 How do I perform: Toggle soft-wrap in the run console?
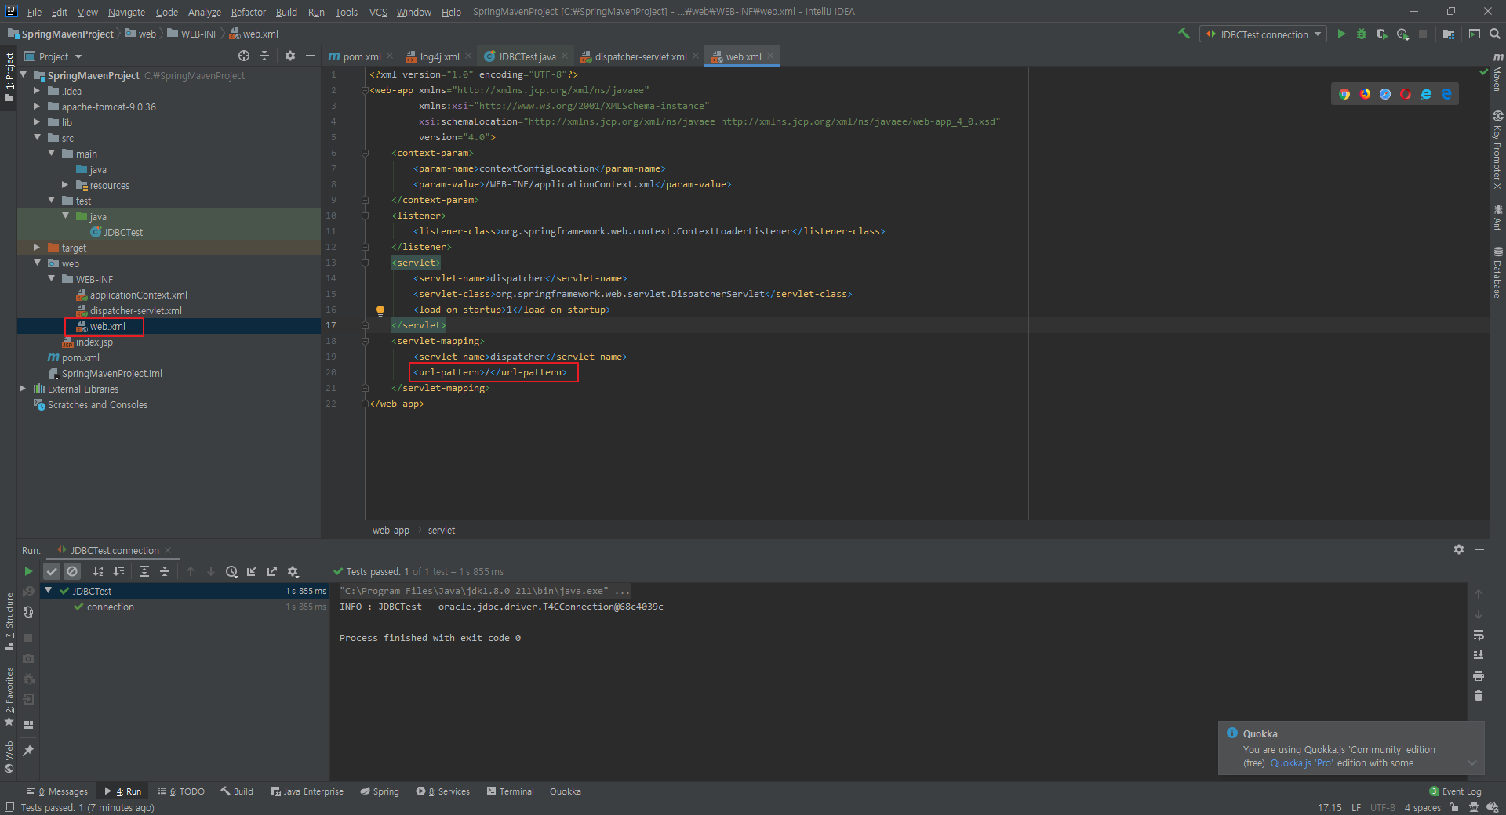click(1479, 634)
